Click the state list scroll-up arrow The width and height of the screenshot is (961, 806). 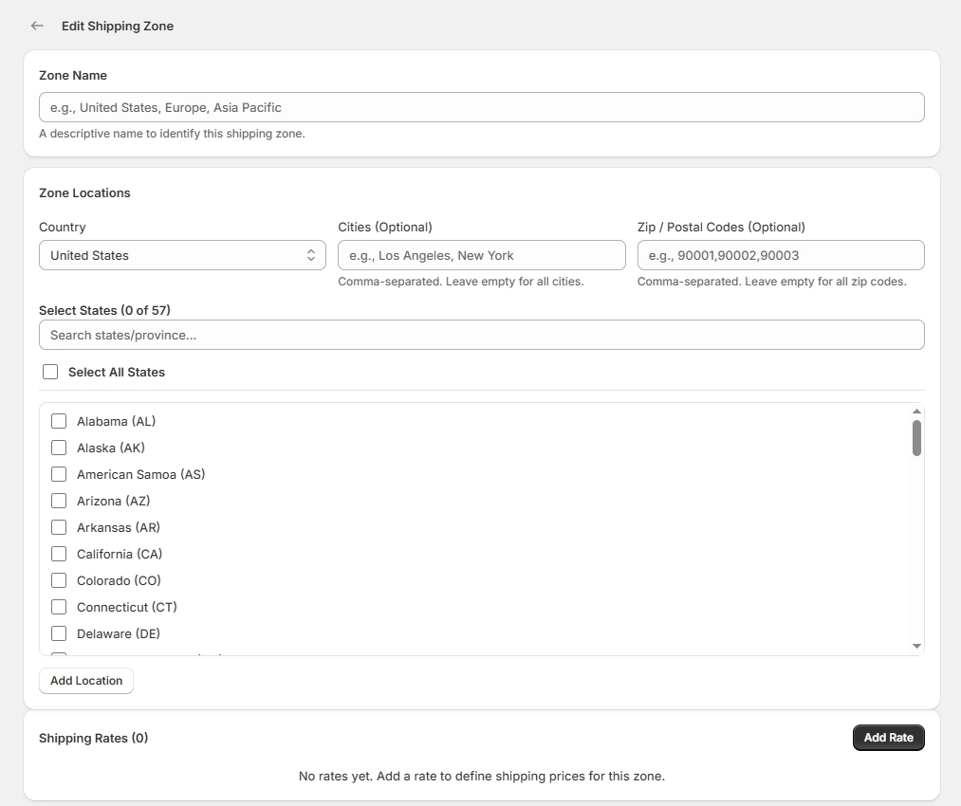coord(916,412)
